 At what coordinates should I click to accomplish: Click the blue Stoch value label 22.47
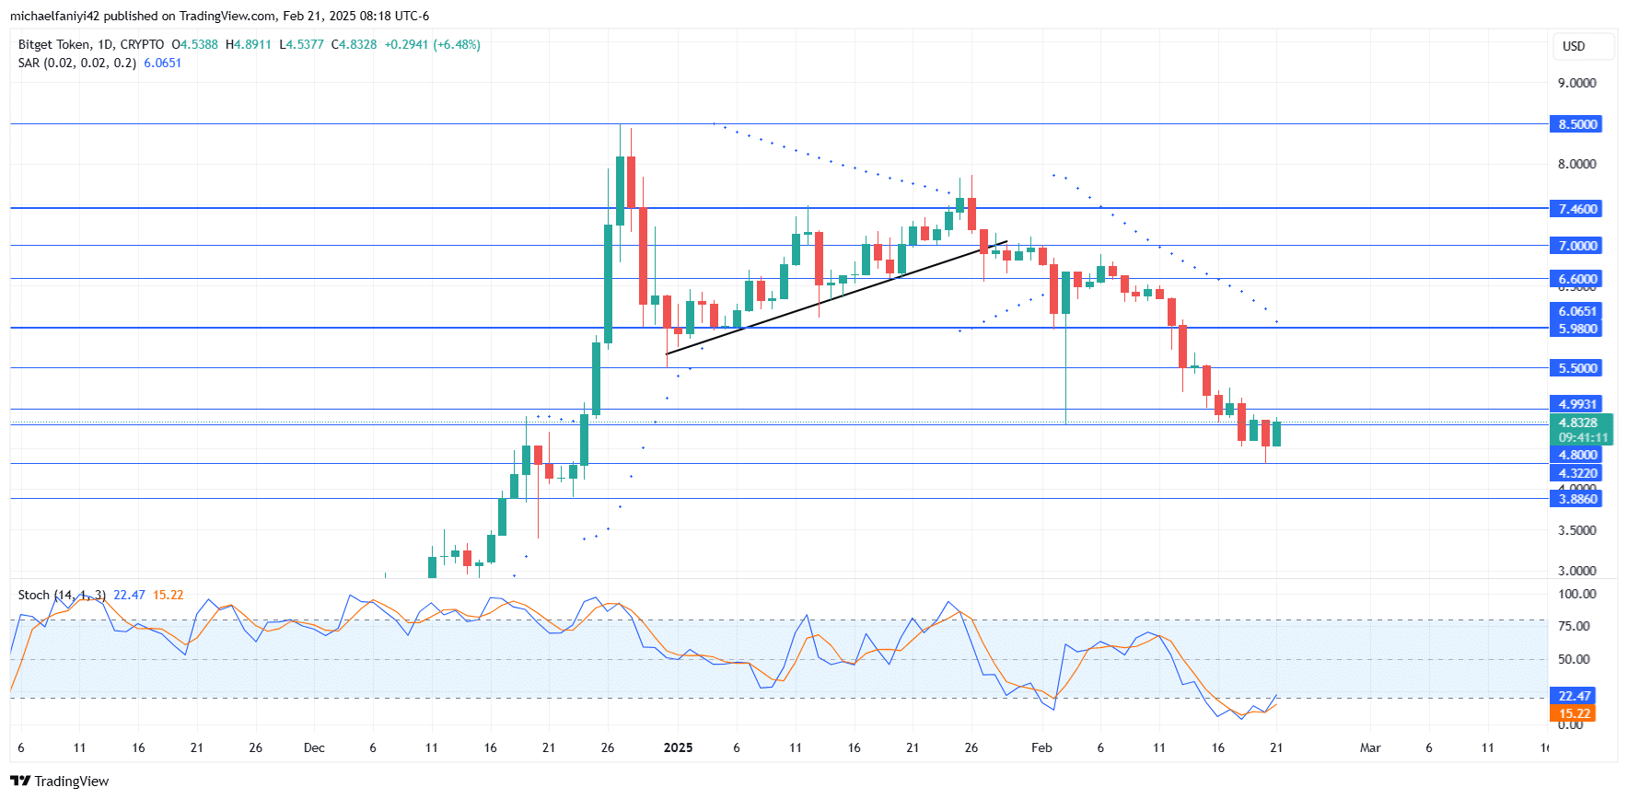[x=1574, y=696]
